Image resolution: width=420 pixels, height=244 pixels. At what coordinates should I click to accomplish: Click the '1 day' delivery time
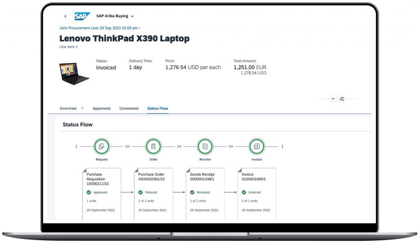[x=135, y=67]
